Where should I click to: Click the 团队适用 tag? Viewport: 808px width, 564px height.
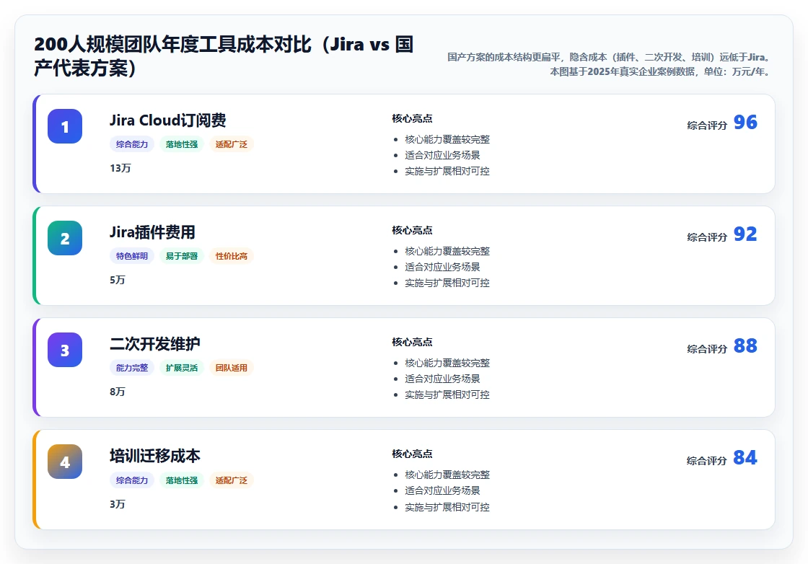[x=232, y=368]
